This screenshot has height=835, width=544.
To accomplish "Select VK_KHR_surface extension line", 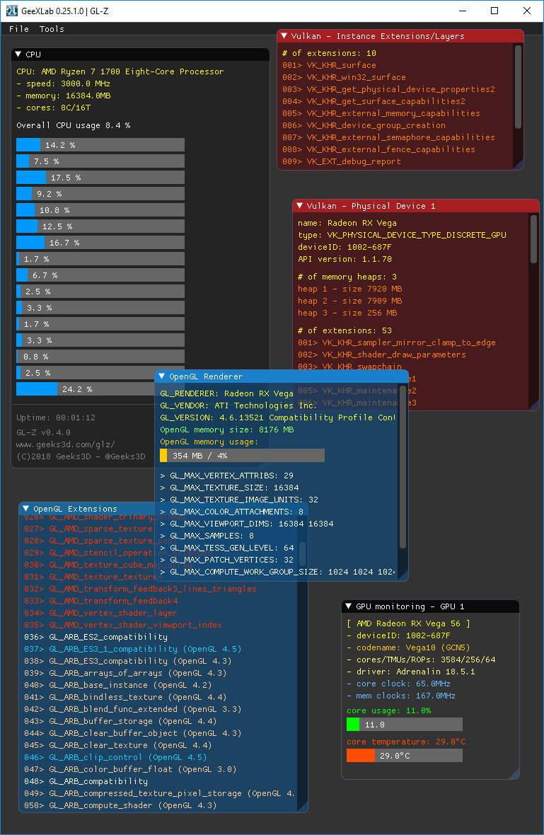I will pyautogui.click(x=329, y=65).
